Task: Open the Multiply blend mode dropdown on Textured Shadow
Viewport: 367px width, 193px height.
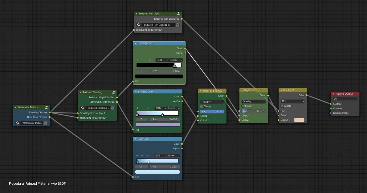Action: [212, 101]
